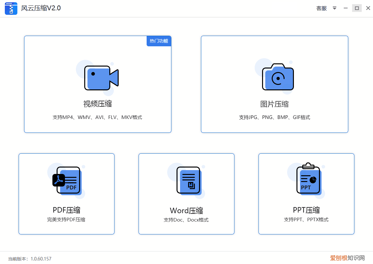Click the image compression camera icon
The width and height of the screenshot is (373, 264).
(277, 77)
